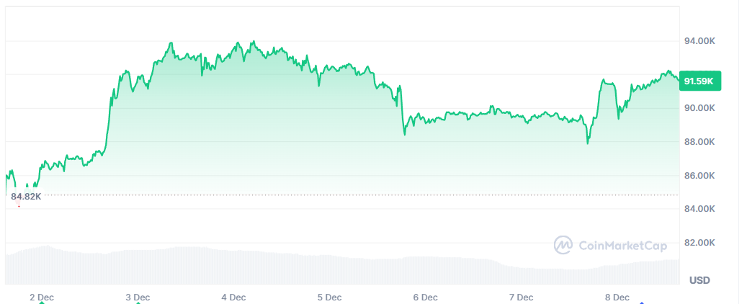Screen dimensions: 747x304
Task: Open the CoinMarketCap watermark text link
Action: [x=623, y=246]
